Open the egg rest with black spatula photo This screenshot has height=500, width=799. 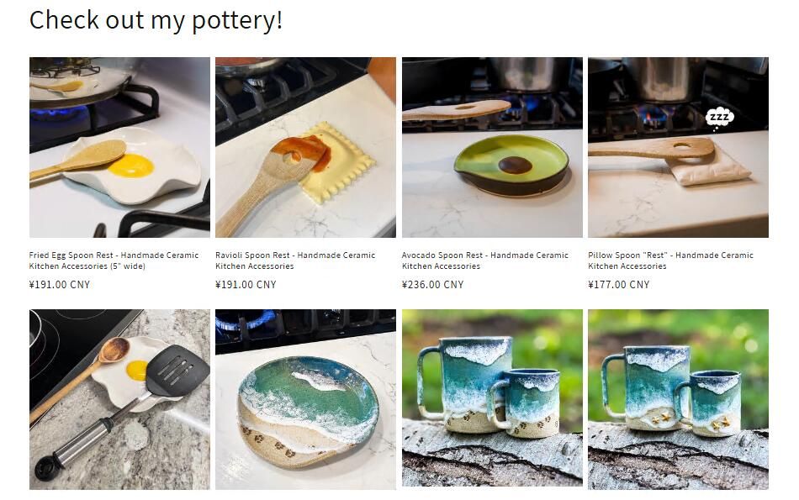[x=119, y=399]
